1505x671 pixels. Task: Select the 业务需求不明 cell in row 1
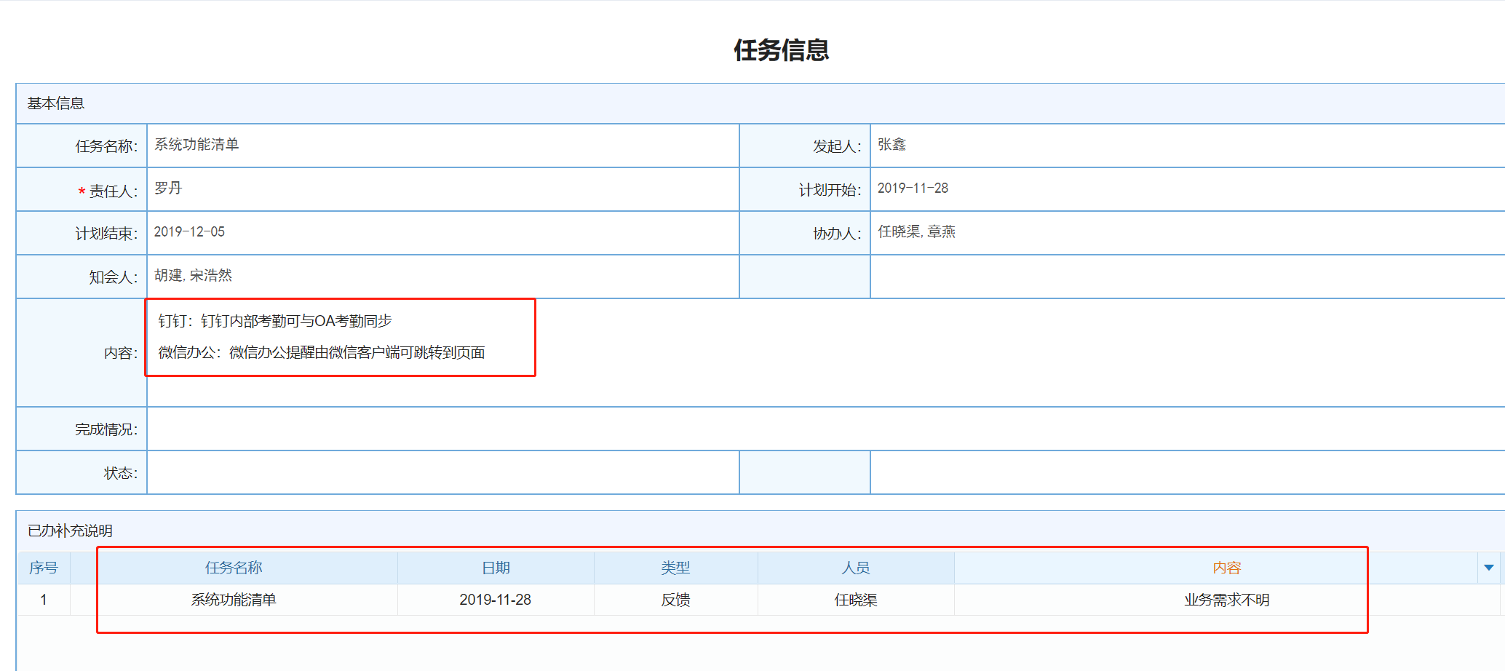click(x=1226, y=600)
